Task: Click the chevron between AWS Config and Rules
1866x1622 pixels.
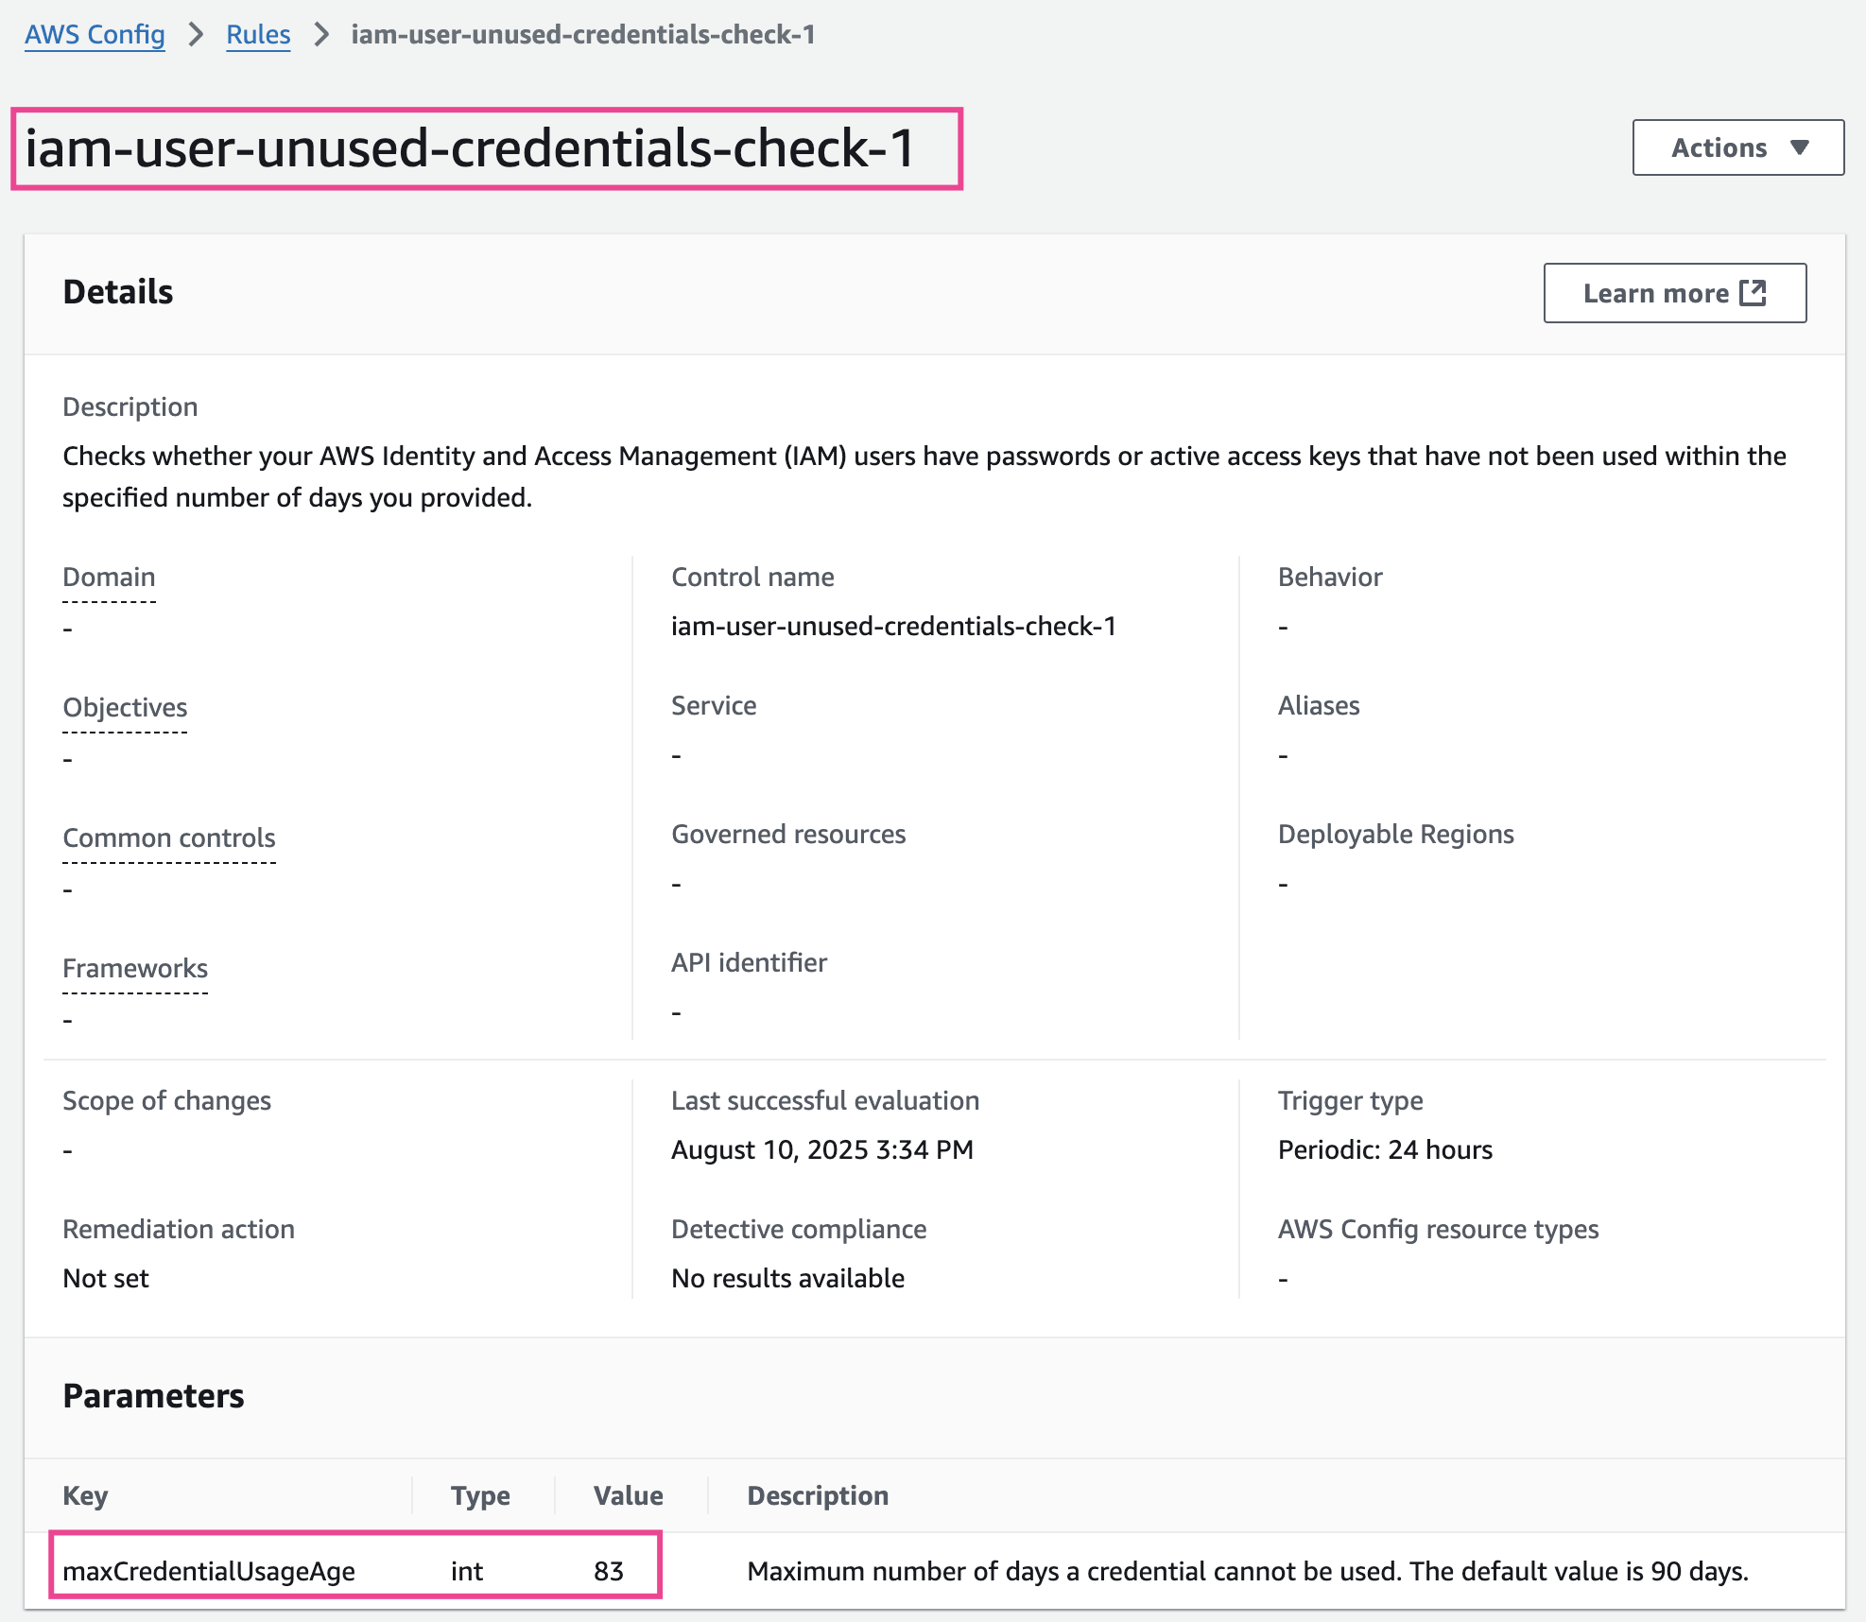Action: (196, 35)
